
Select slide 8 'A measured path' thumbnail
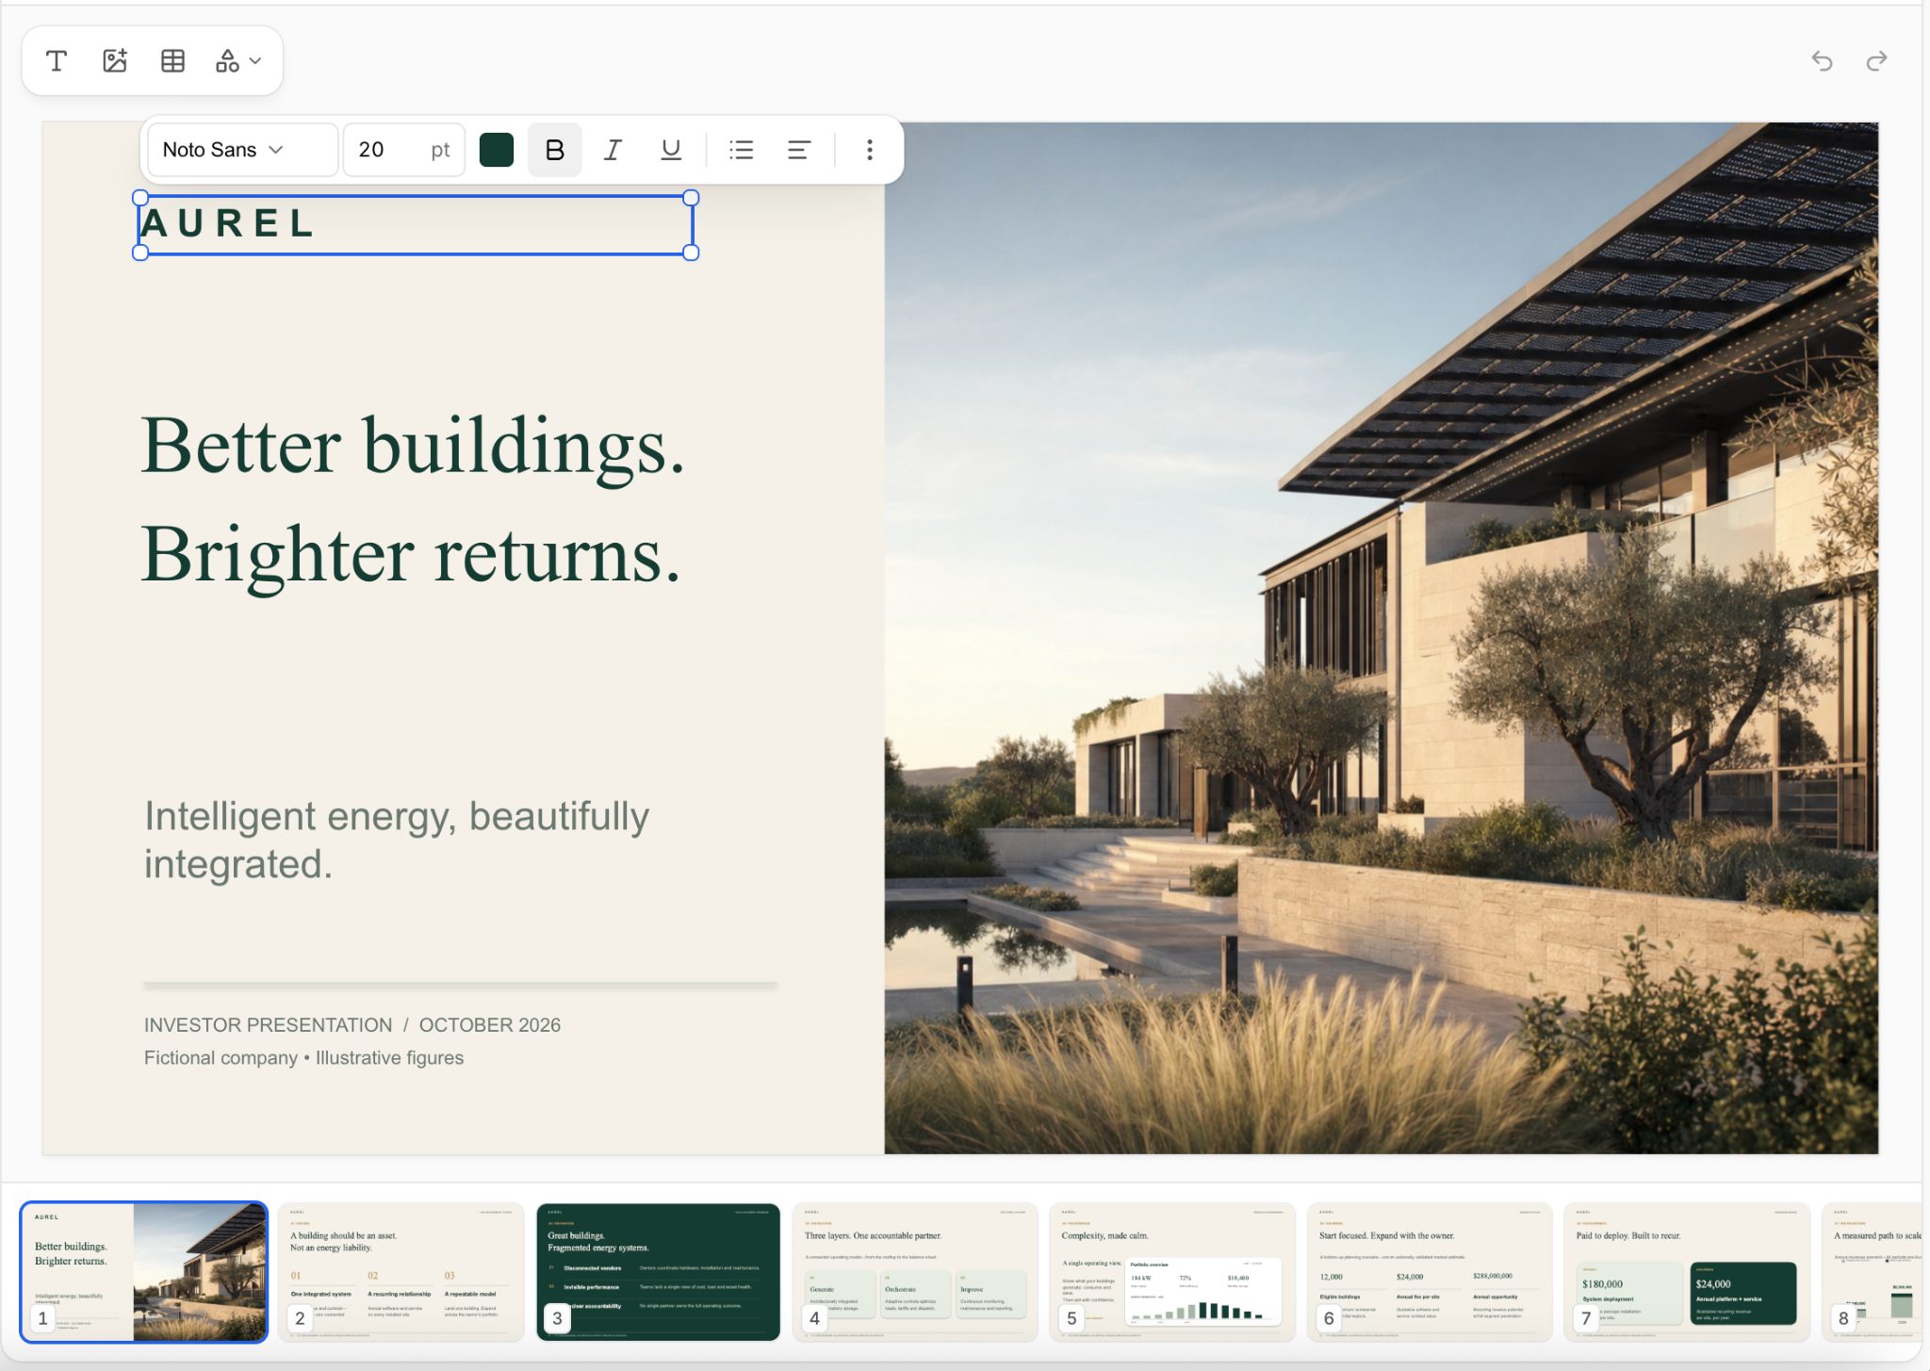pos(1873,1272)
